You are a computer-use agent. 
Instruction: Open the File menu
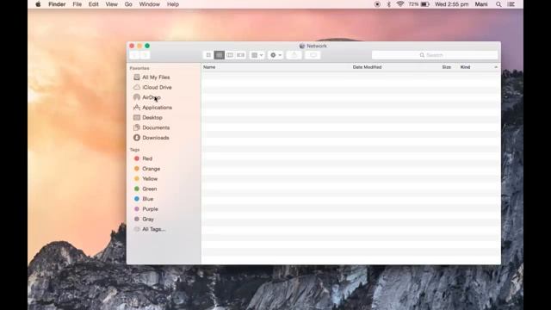click(x=77, y=4)
